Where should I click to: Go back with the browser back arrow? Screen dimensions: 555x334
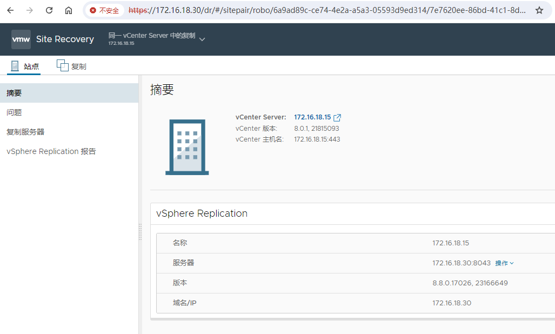(x=10, y=10)
